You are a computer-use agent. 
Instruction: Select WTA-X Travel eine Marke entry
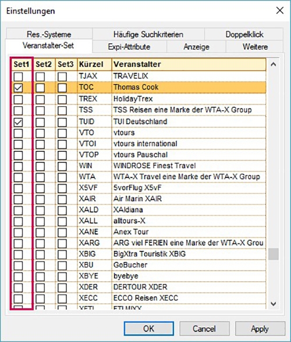(187, 177)
